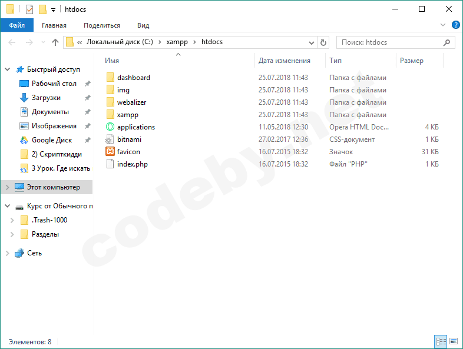Switch to large thumbnails view in status bar
The height and width of the screenshot is (349, 463).
(x=454, y=341)
